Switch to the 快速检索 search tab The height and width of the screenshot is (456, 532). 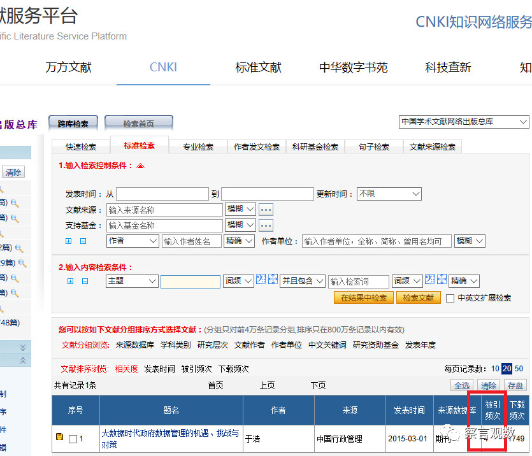click(x=81, y=147)
